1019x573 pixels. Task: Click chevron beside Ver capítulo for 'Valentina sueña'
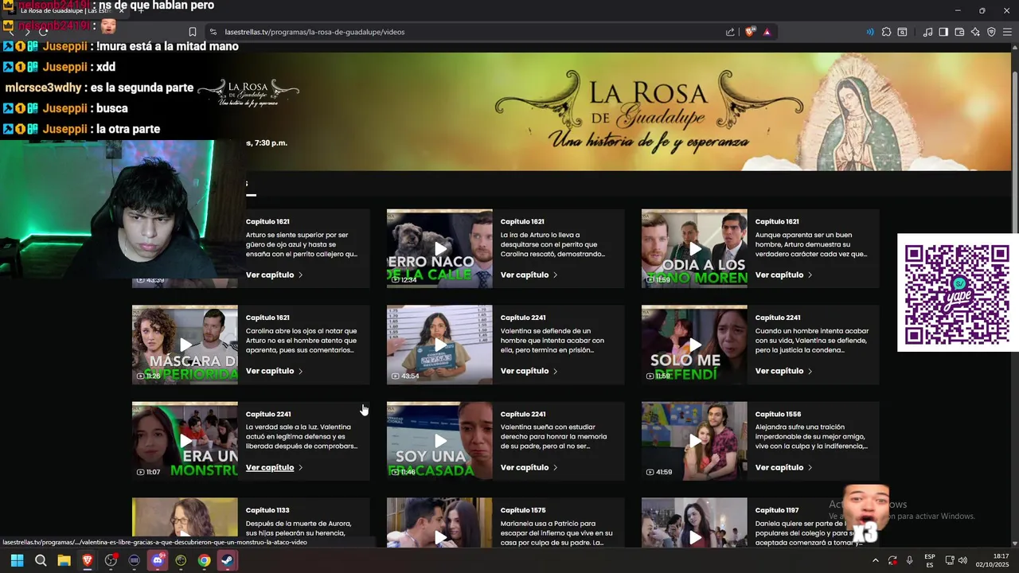click(556, 467)
